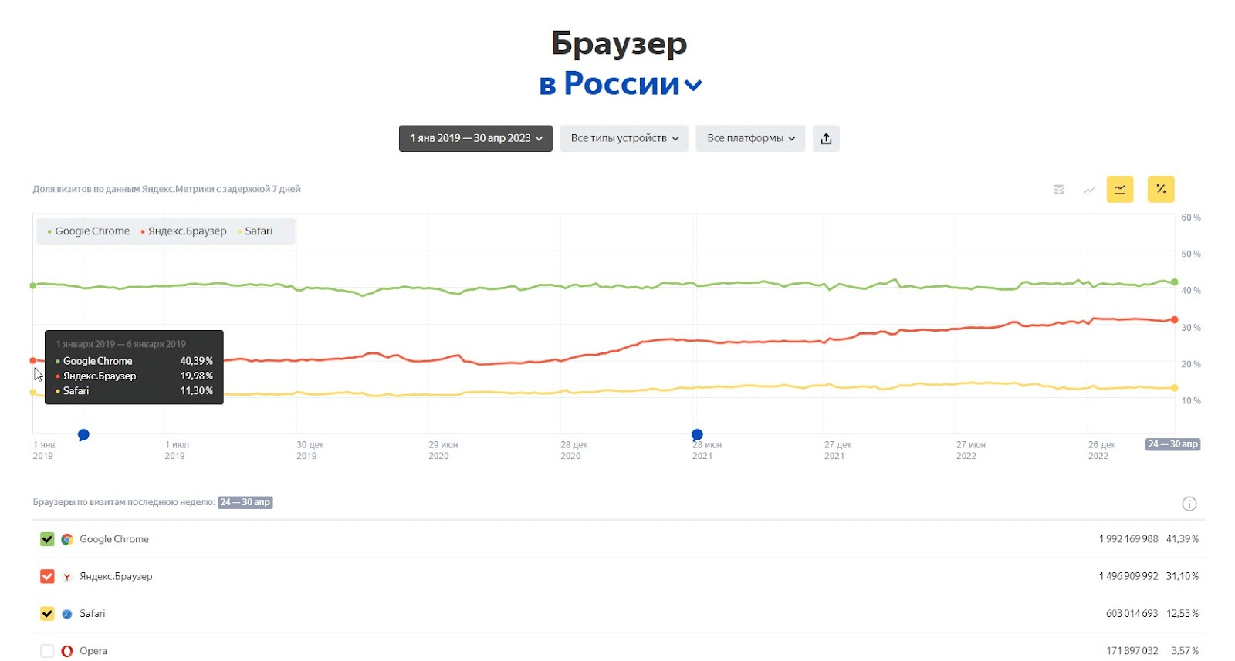
Task: Toggle the percent display button
Action: (1160, 190)
